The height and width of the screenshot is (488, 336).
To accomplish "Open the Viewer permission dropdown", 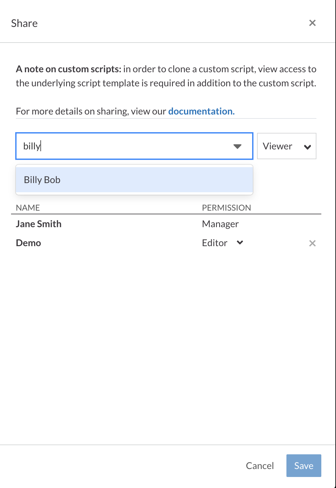I will (286, 146).
